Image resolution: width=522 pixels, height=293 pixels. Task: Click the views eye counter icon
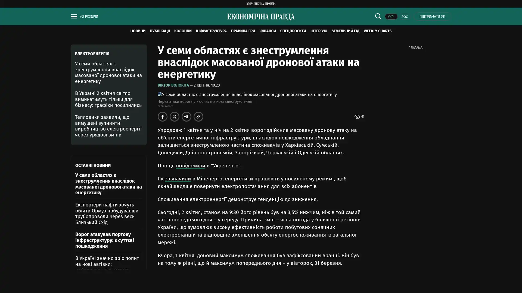(357, 117)
